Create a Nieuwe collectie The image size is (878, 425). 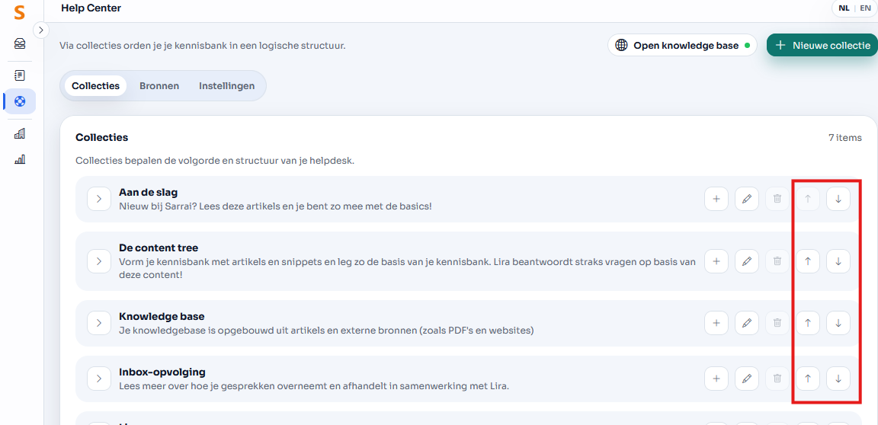(822, 45)
